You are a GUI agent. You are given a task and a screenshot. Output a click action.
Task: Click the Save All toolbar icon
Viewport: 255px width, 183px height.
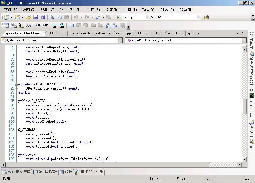pos(43,17)
